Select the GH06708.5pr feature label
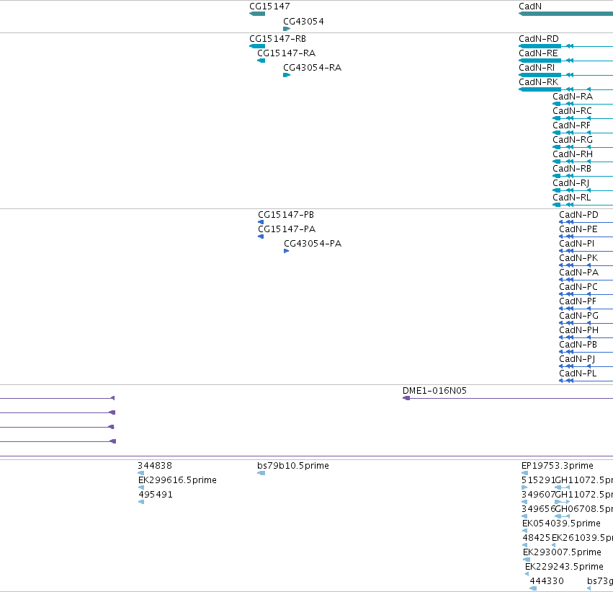Image resolution: width=613 pixels, height=592 pixels. [x=584, y=510]
